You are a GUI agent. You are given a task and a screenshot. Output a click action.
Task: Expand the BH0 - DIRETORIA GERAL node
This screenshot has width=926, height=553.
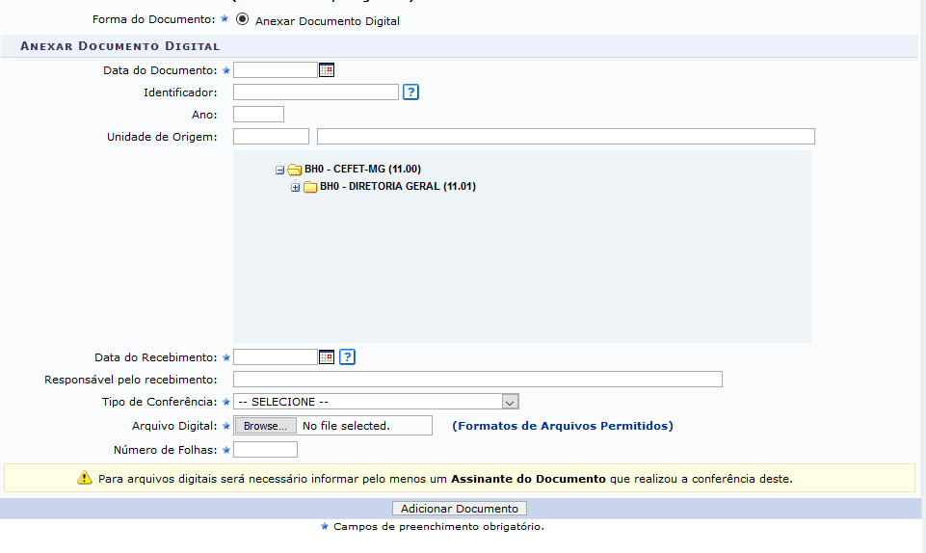click(296, 187)
